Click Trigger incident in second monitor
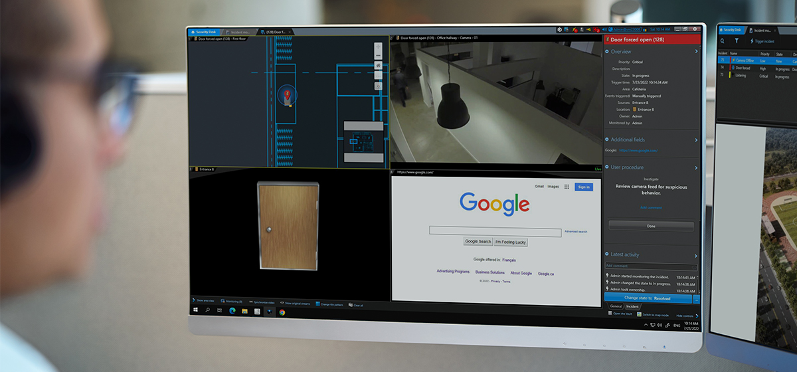This screenshot has width=797, height=372. click(x=762, y=41)
